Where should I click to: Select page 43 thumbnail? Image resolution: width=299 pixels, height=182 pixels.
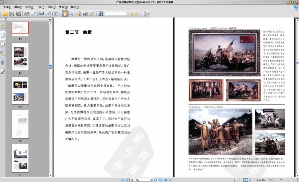[x=20, y=29]
